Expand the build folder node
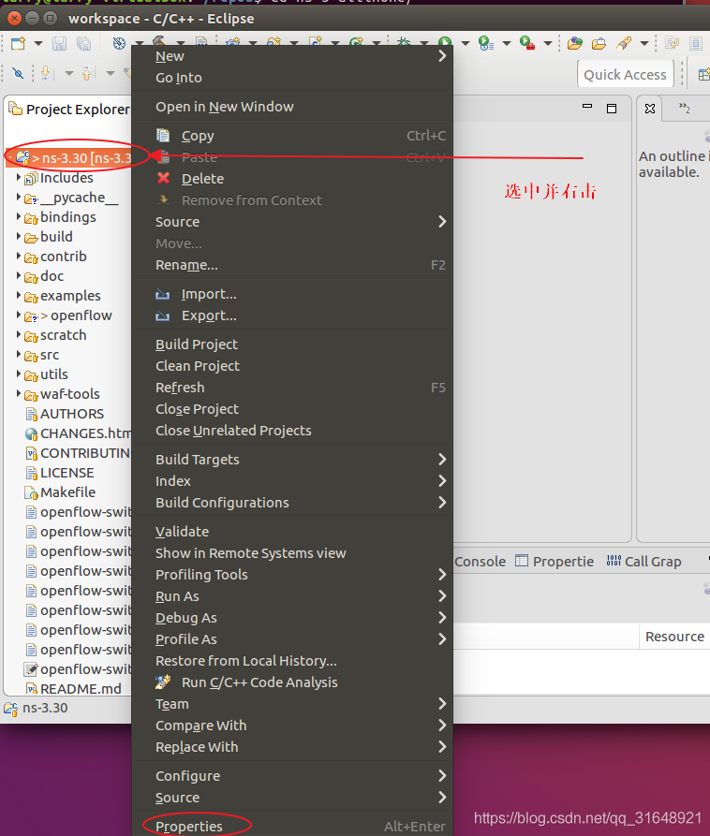The height and width of the screenshot is (836, 710). click(19, 236)
